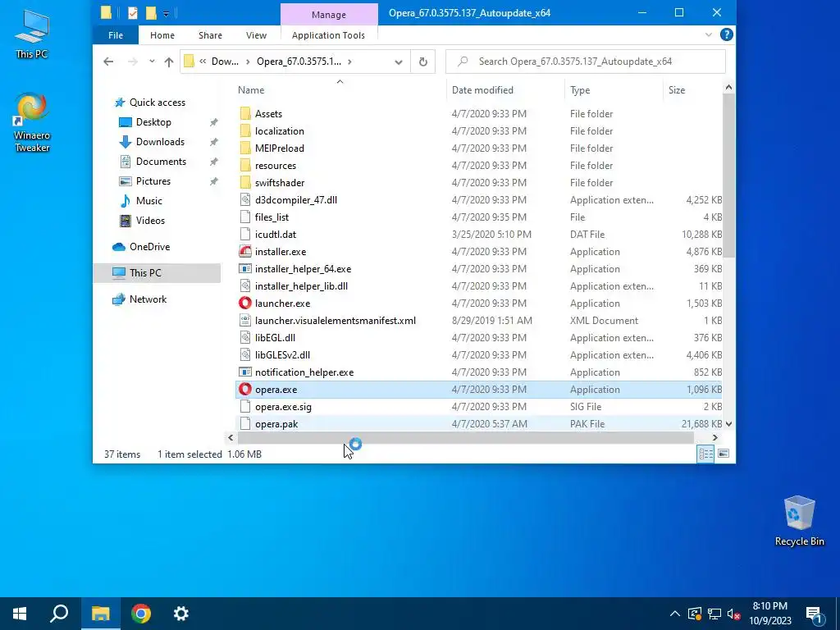Click the Manage contextual tab
840x630 pixels.
(329, 15)
